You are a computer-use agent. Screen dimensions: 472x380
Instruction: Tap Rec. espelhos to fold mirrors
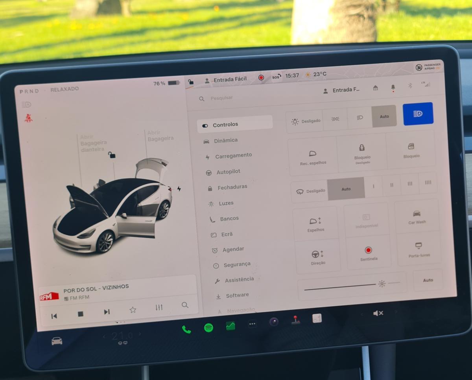[313, 158]
